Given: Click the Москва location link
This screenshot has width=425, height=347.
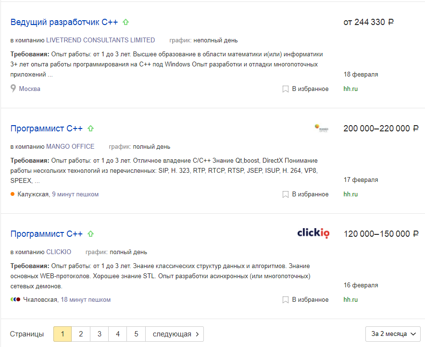Looking at the screenshot, I should point(29,89).
